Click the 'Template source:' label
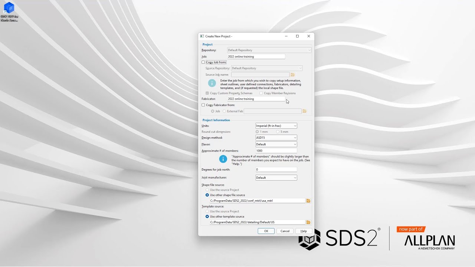 213,206
